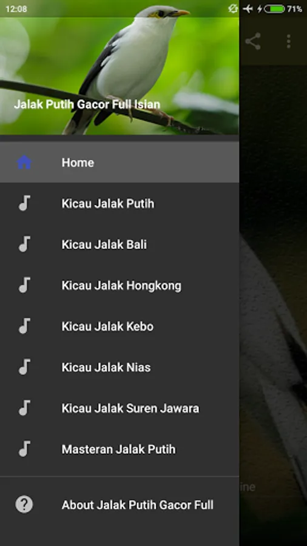The image size is (307, 546).
Task: Tap music note icon beside Masteran Jalak Putih
Action: click(x=24, y=449)
